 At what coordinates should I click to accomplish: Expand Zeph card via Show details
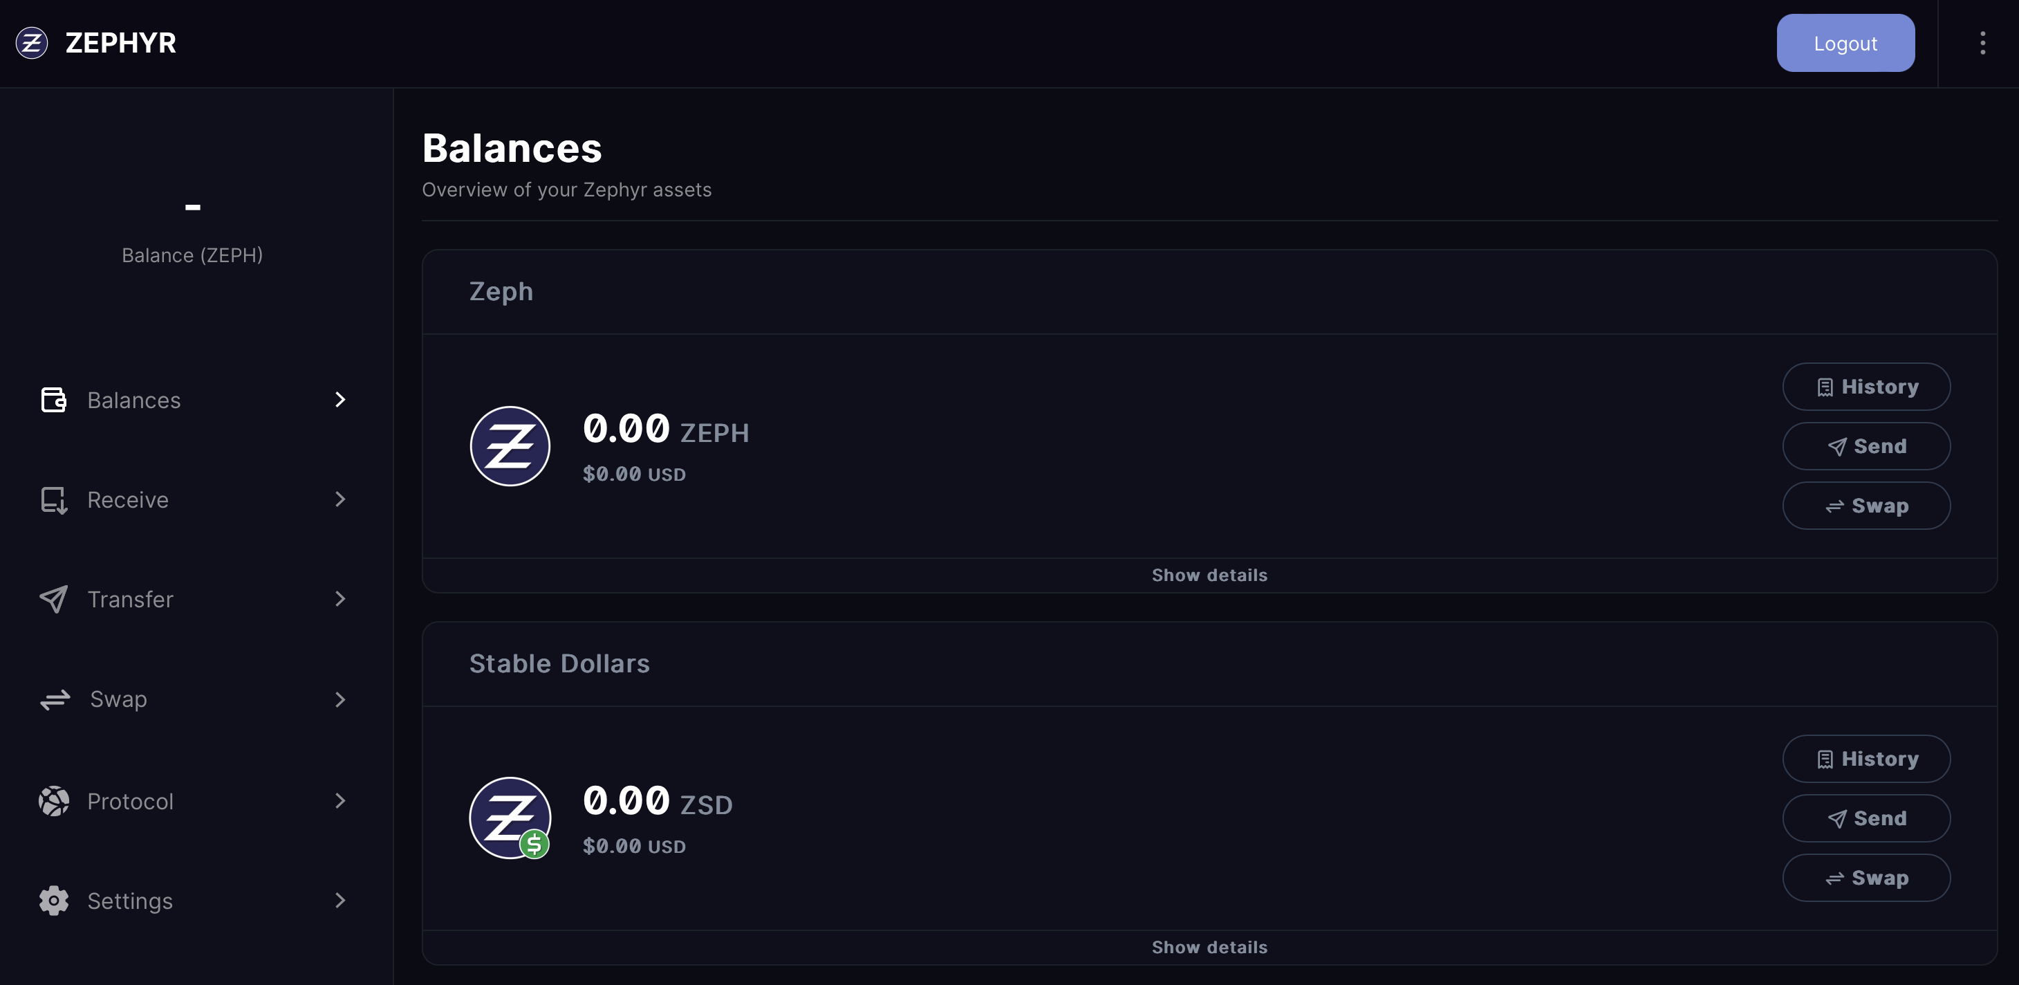[x=1209, y=575]
